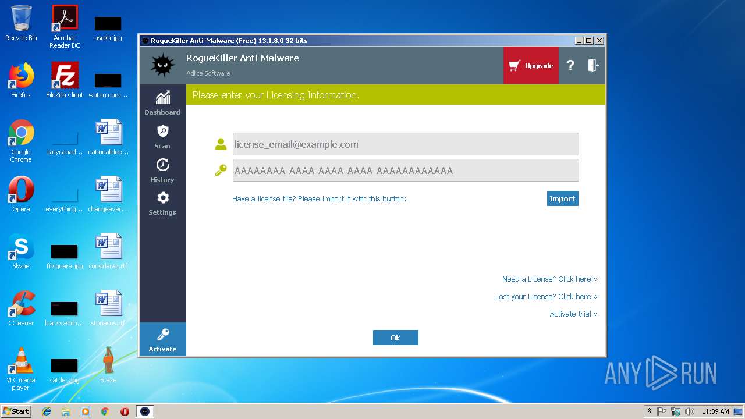Click 'Have a license file?' text
This screenshot has width=745, height=419.
(319, 199)
